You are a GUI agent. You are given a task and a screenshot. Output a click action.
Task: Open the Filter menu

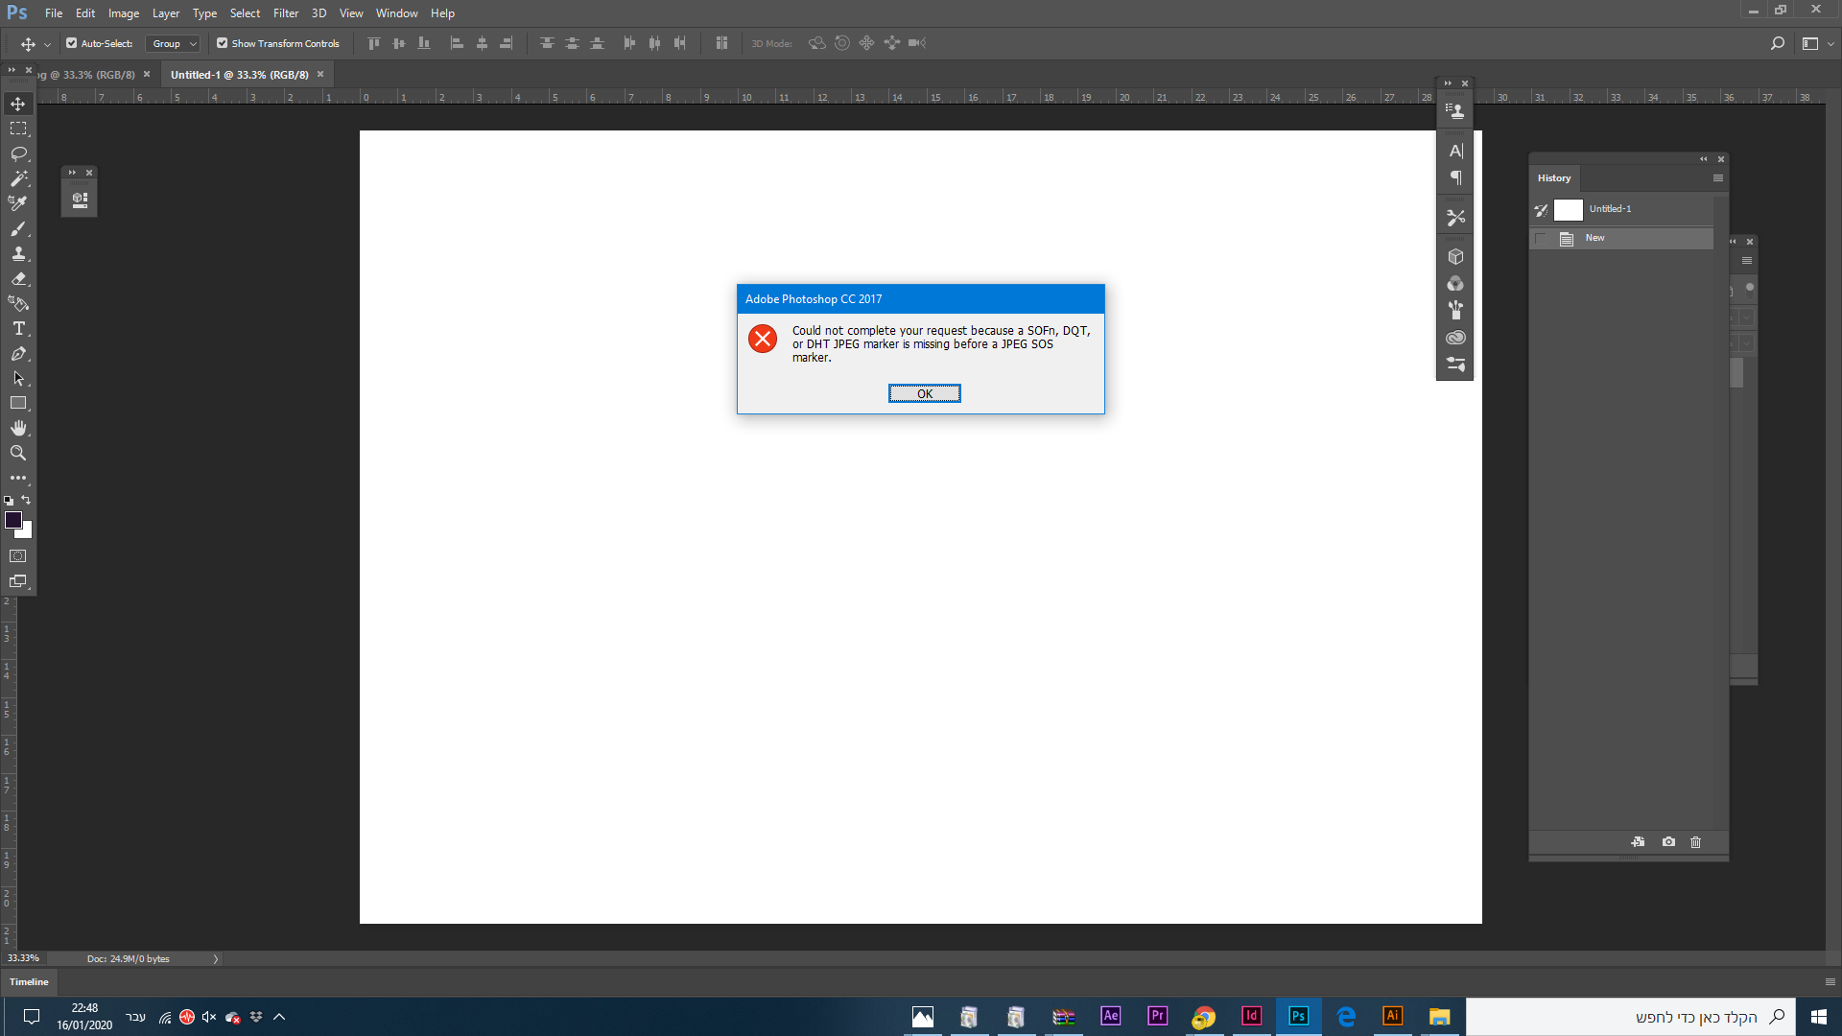(x=285, y=13)
